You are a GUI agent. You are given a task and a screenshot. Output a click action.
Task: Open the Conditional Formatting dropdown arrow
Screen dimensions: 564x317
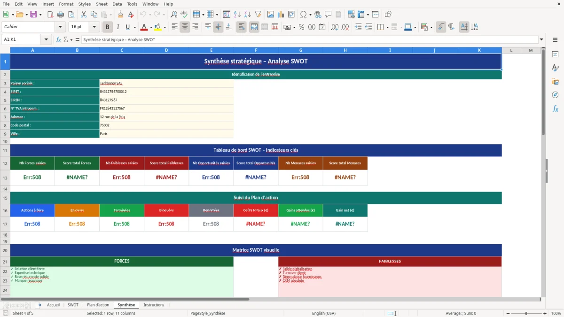point(431,27)
